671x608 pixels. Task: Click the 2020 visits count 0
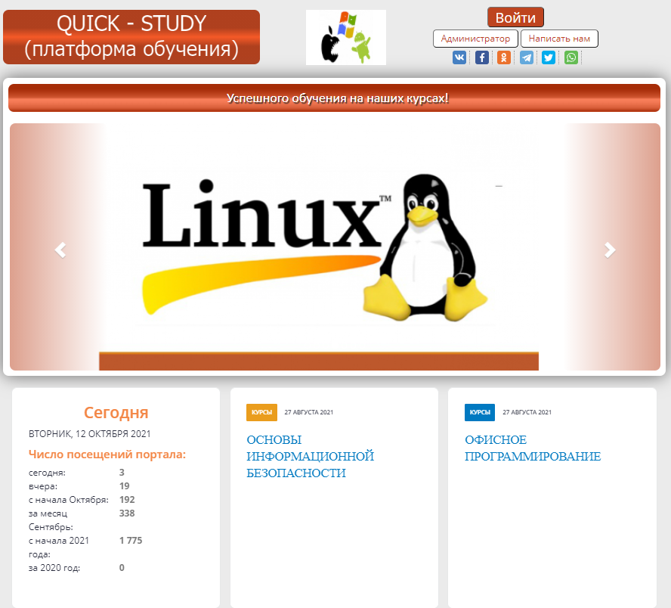point(122,568)
